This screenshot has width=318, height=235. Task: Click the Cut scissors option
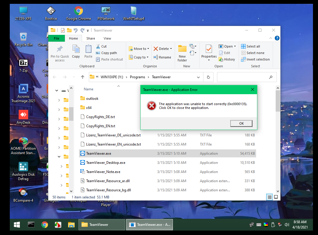(x=101, y=46)
